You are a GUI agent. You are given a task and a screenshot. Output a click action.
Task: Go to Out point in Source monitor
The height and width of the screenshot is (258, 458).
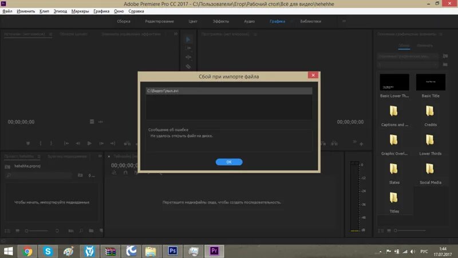click(113, 143)
